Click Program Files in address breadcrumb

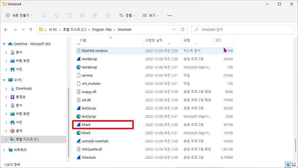(102, 29)
